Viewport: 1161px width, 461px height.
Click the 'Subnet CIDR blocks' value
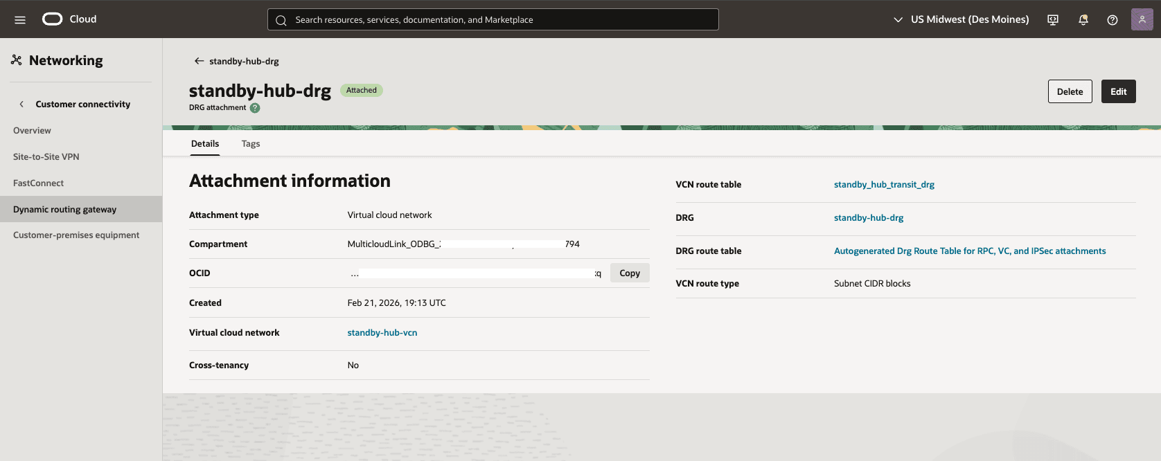click(x=872, y=284)
